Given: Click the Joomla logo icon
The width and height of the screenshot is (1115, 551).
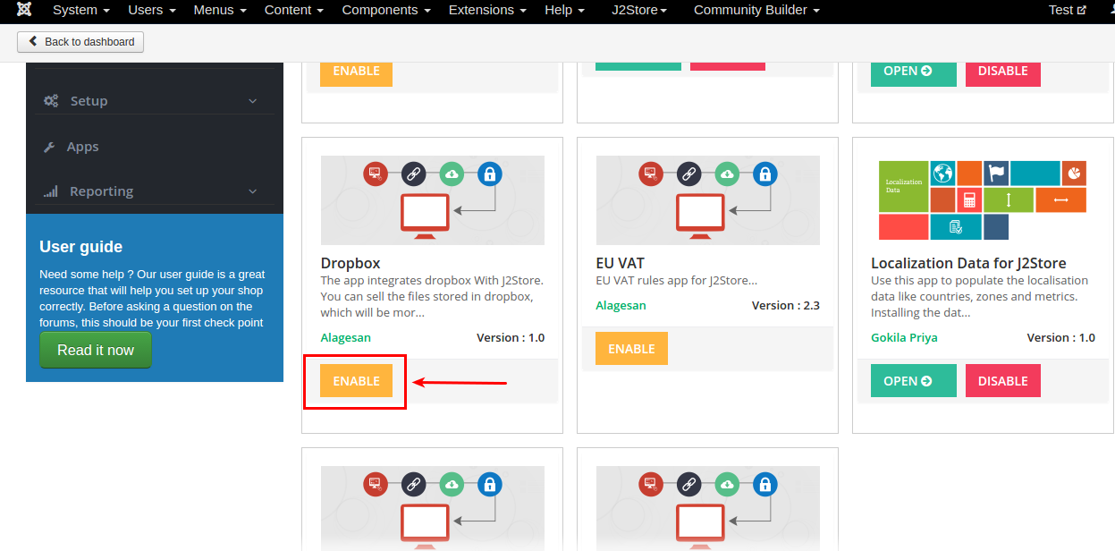Looking at the screenshot, I should tap(24, 10).
